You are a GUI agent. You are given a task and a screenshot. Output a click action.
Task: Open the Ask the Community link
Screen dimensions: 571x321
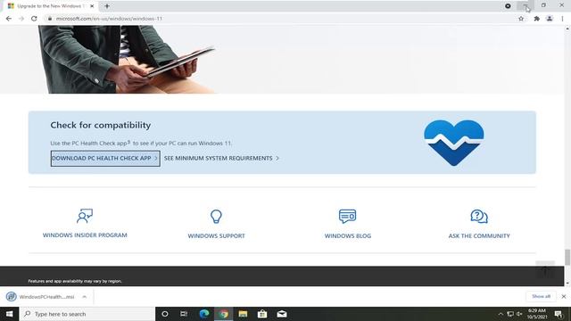(479, 235)
